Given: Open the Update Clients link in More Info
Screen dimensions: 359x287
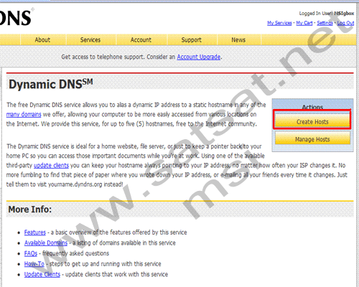Looking at the screenshot, I should [x=42, y=275].
